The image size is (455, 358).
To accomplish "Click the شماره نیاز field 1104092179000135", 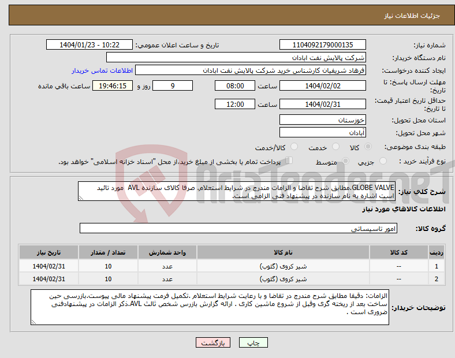I will pos(322,44).
